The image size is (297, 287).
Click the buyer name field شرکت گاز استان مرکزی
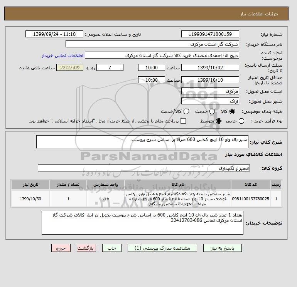152,44
